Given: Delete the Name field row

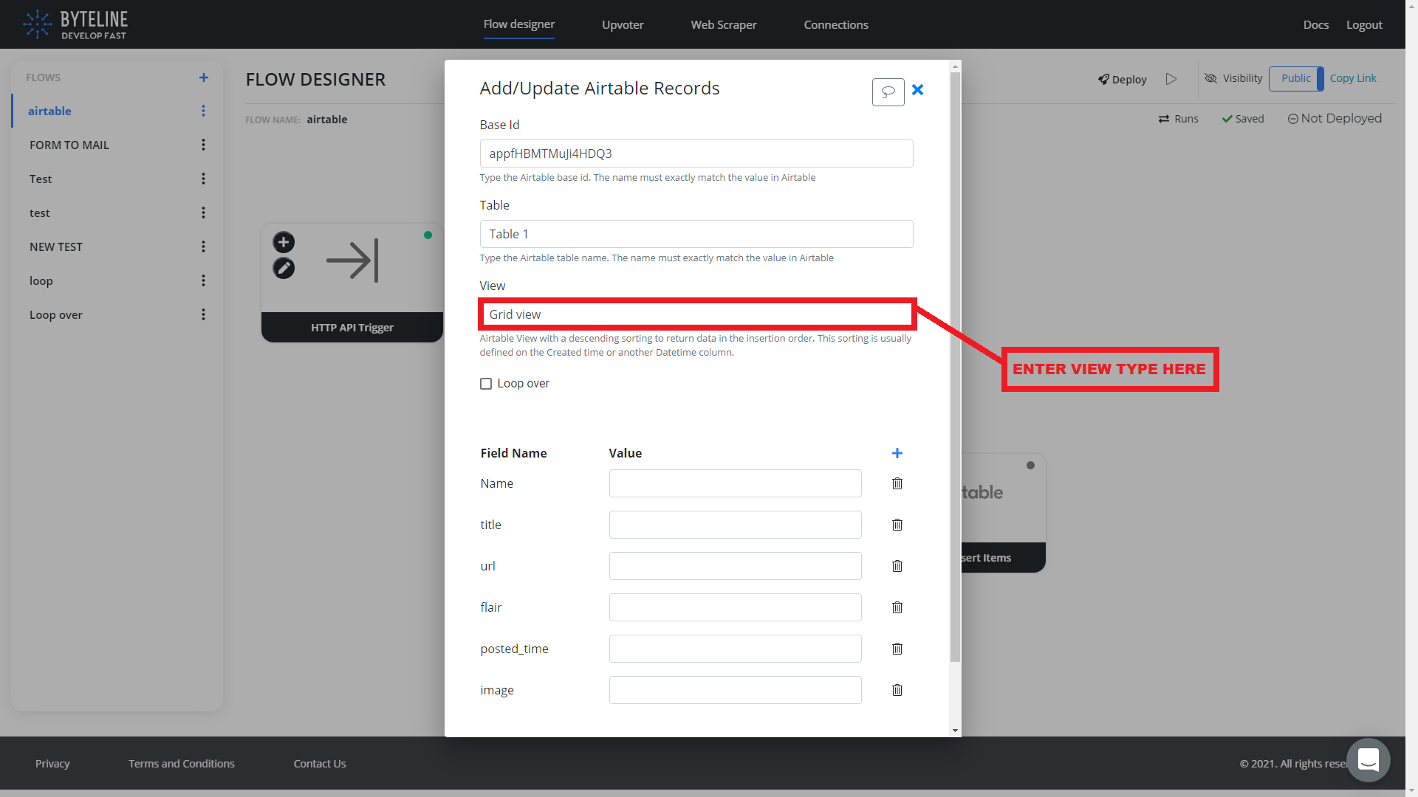Looking at the screenshot, I should tap(897, 483).
